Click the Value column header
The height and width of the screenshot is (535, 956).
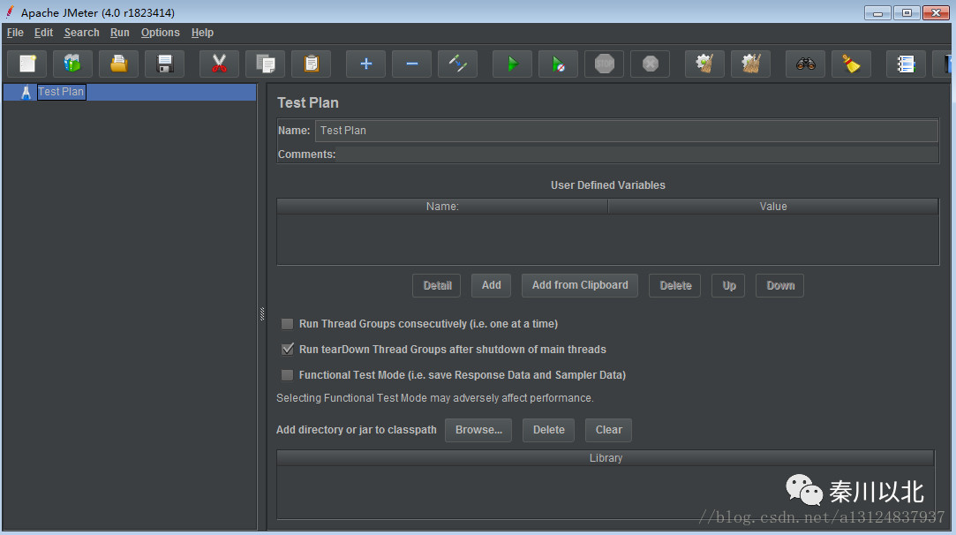[773, 207]
